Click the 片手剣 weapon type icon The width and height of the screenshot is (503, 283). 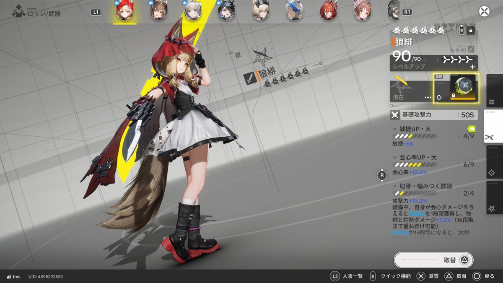point(471,49)
